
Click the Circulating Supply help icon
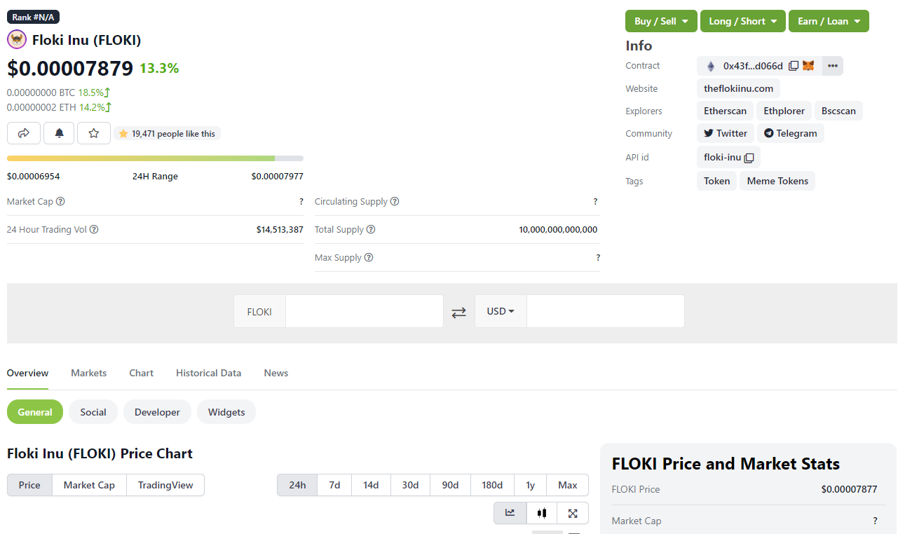(x=395, y=201)
